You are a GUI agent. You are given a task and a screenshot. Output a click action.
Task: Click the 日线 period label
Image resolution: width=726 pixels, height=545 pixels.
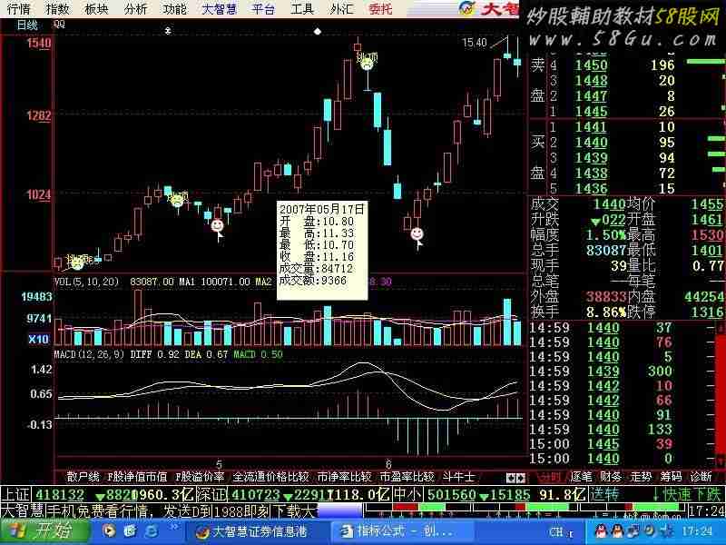[27, 25]
